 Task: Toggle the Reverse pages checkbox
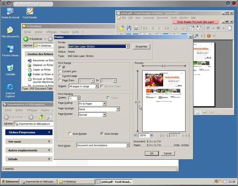(102, 86)
